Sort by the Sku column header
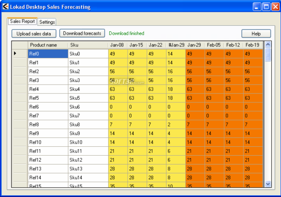 click(x=88, y=45)
